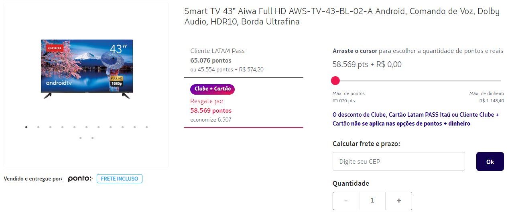Click the points slider pink handle
This screenshot has width=512, height=213.
[335, 81]
